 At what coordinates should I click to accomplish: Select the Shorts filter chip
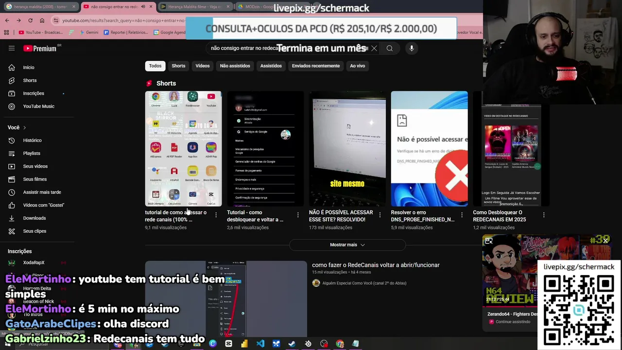tap(178, 66)
